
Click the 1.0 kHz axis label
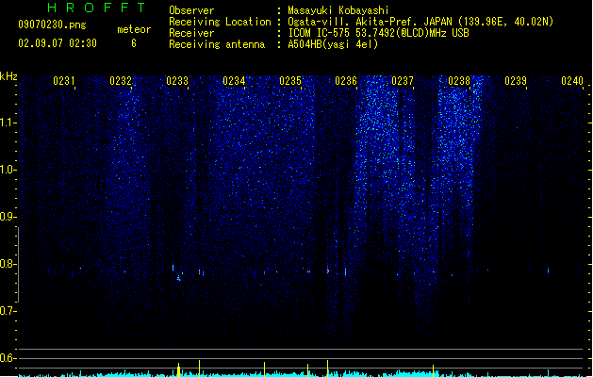pos(7,170)
